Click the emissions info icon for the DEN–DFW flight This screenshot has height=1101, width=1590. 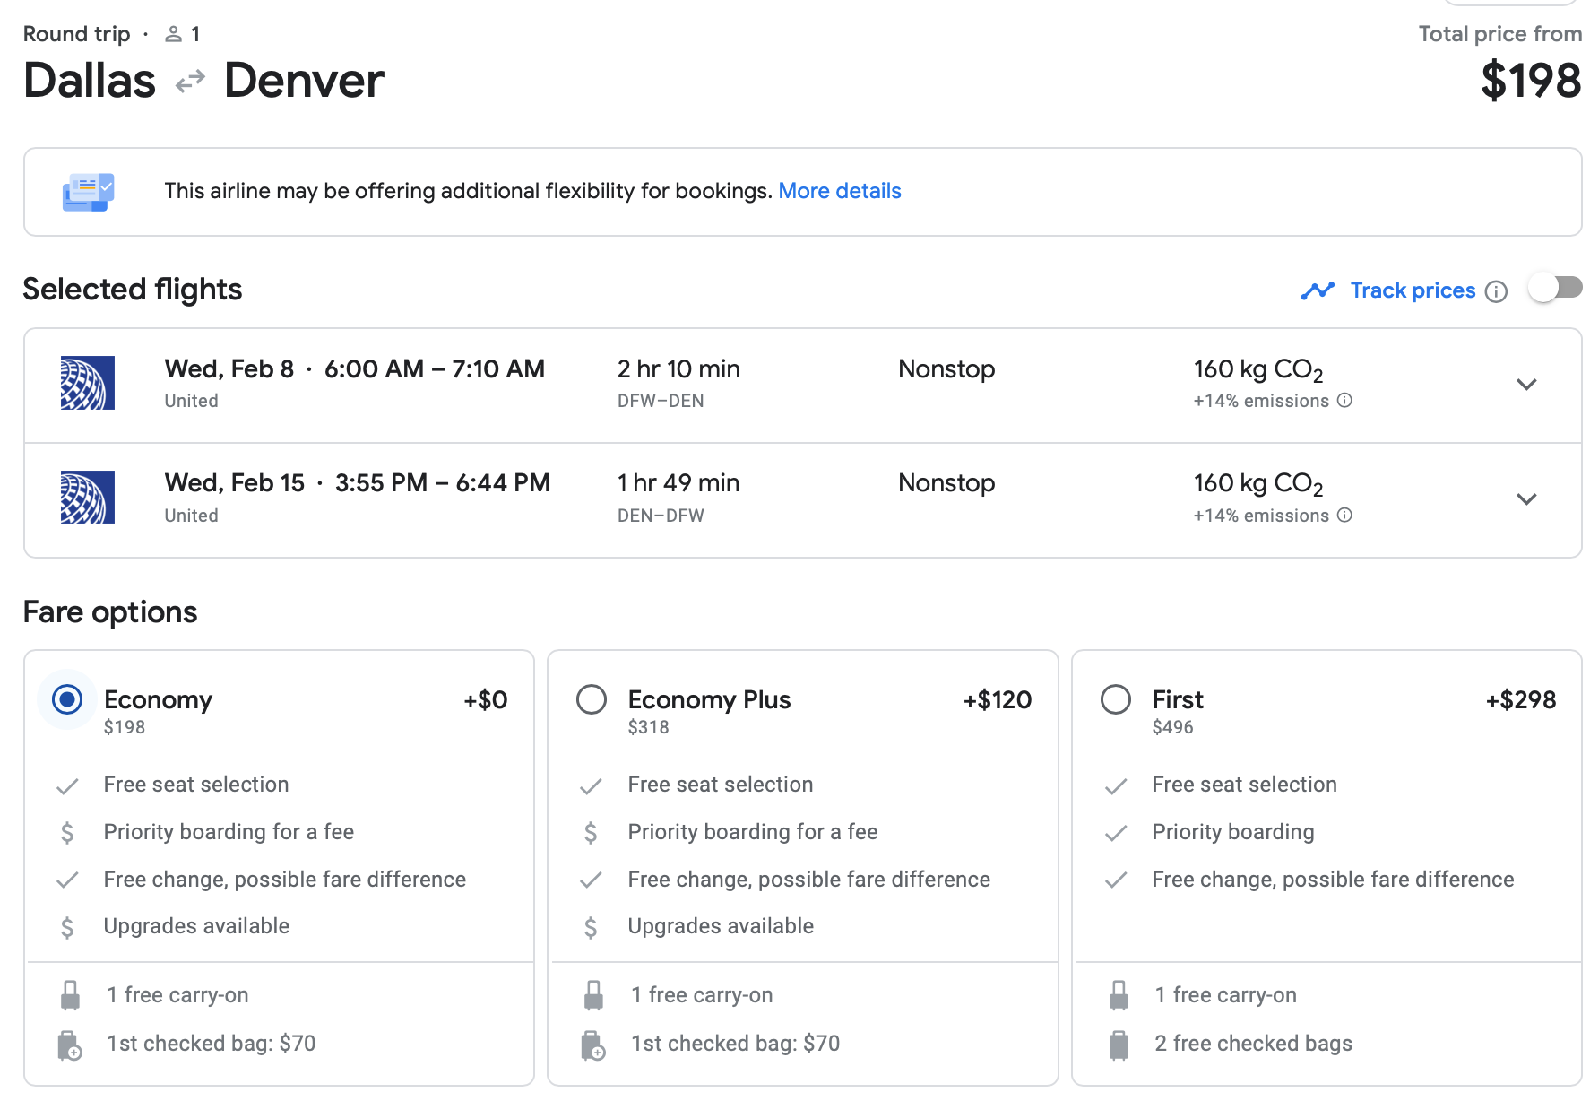1344,516
